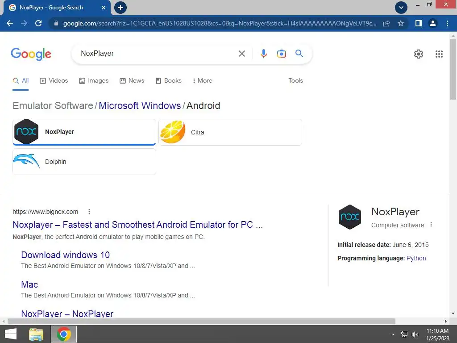
Task: Expand the More search filters menu
Action: [202, 81]
